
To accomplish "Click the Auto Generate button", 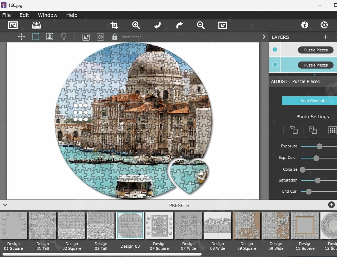I will 313,101.
